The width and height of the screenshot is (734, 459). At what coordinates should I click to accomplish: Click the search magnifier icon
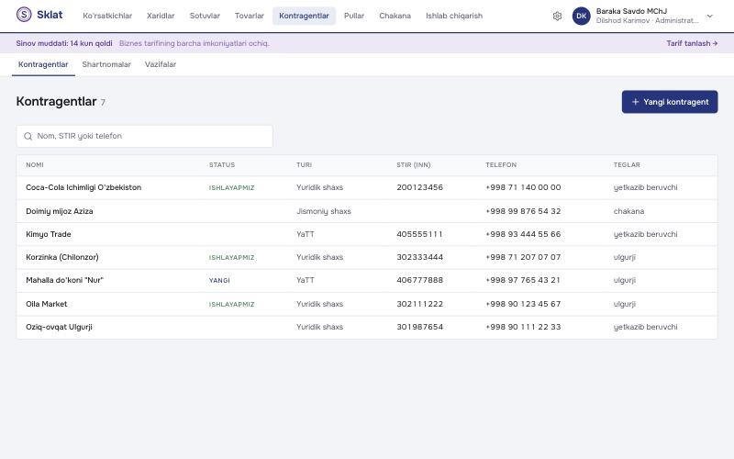pos(28,136)
